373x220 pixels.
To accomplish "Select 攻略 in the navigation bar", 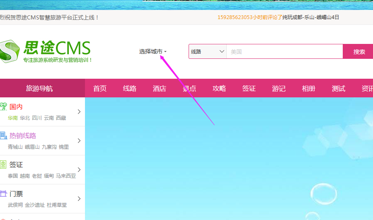I will (219, 88).
